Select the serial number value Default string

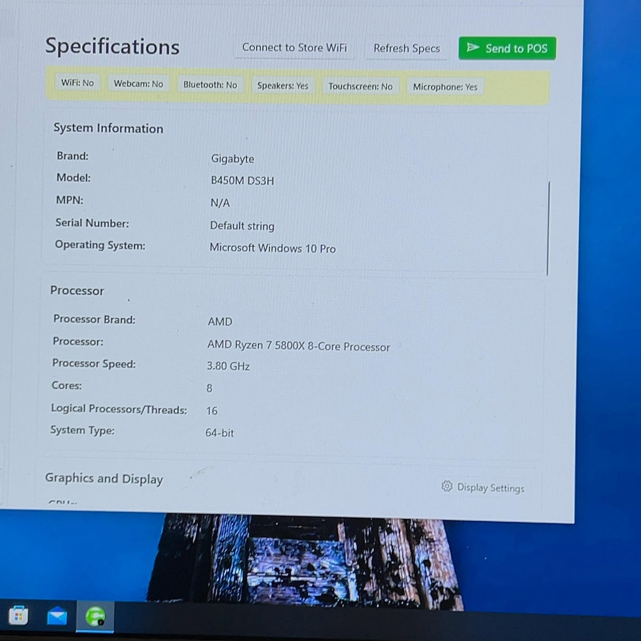click(x=242, y=226)
